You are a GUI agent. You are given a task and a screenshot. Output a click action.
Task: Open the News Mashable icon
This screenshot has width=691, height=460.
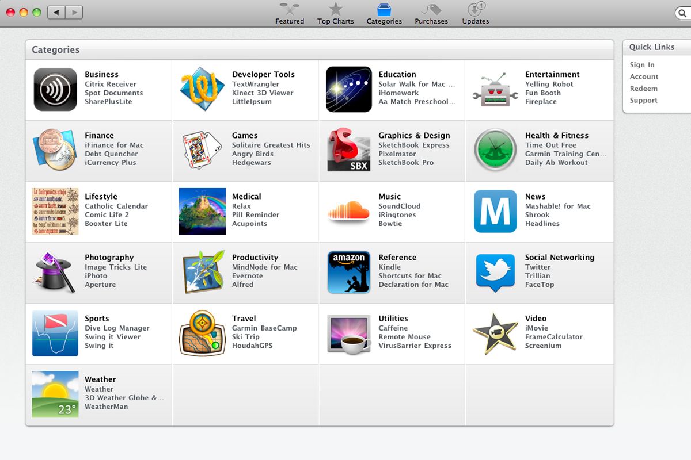pos(495,211)
